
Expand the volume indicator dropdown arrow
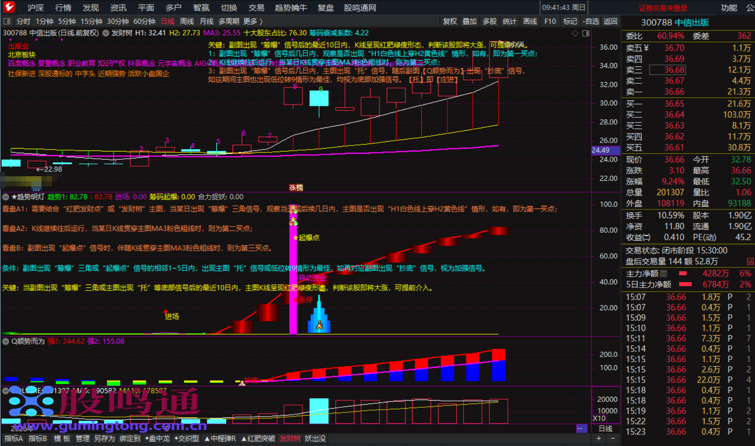(6, 391)
